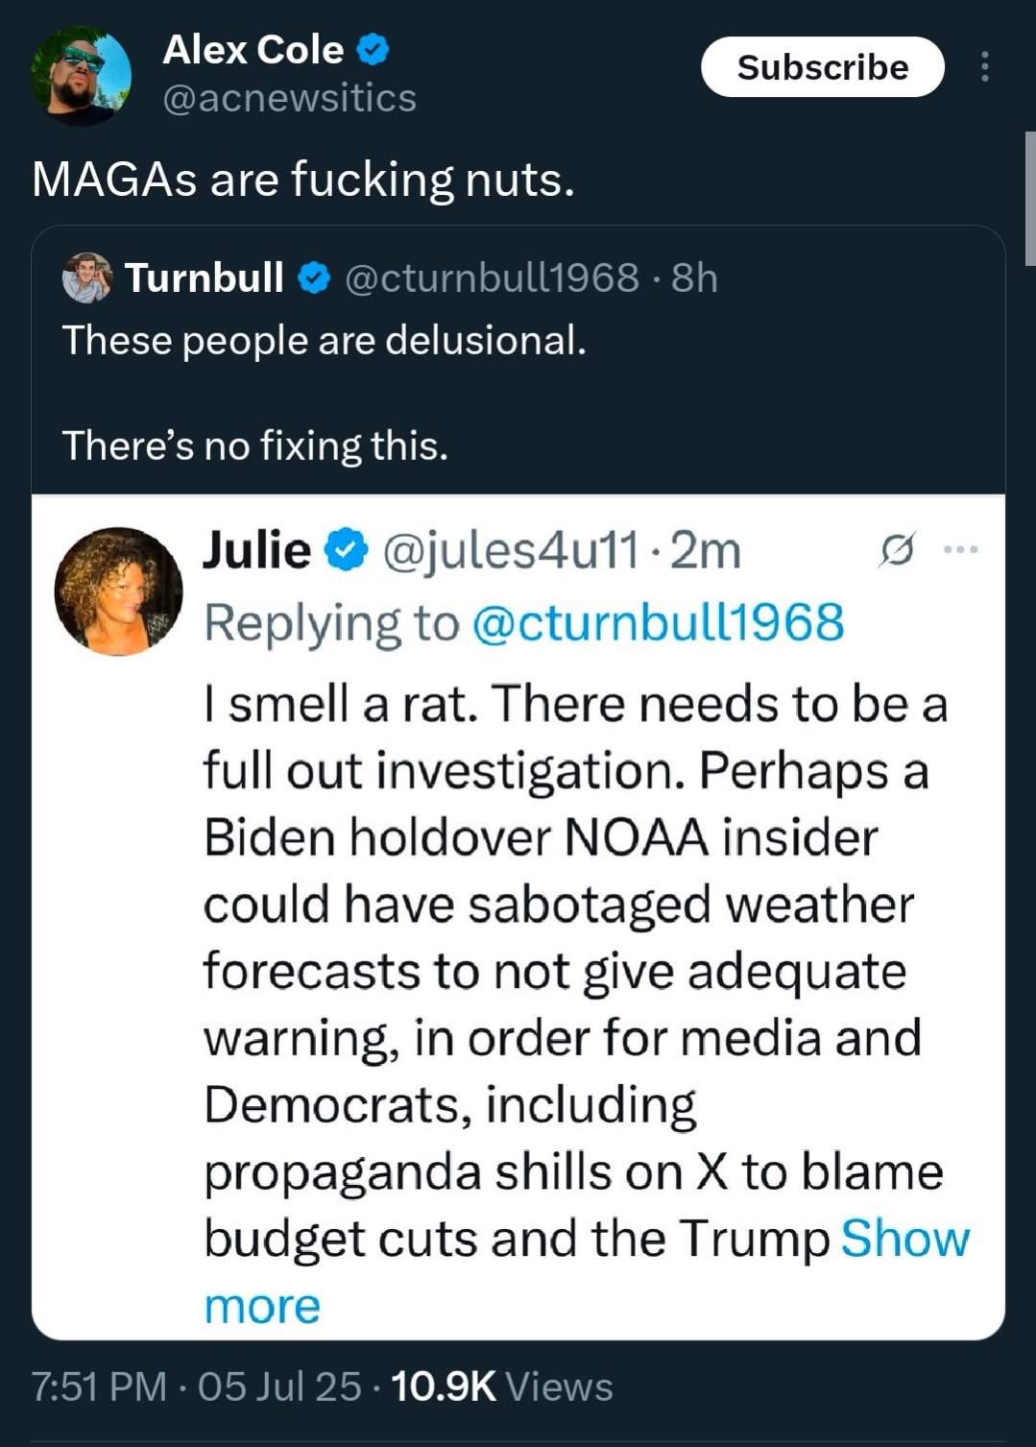Viewport: 1036px width, 1447px height.
Task: Open Turnbull's quoted post text
Action: (x=325, y=393)
